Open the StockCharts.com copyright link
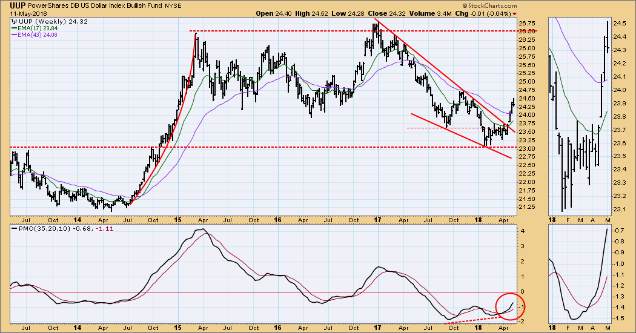636x333 pixels. tap(489, 5)
